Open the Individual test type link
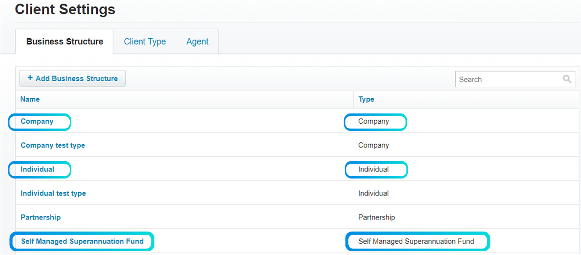This screenshot has height=255, width=581. click(53, 193)
